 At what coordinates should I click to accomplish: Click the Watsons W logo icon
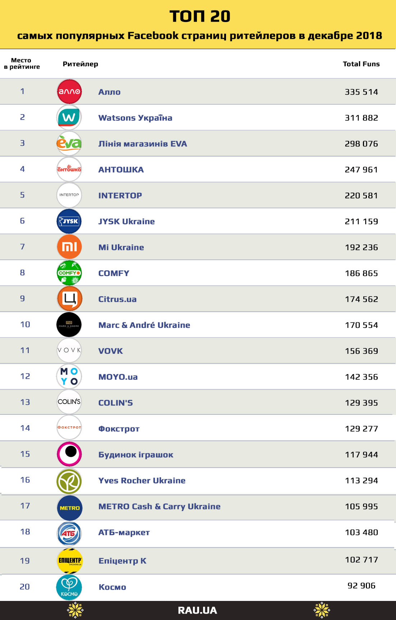pos(69,118)
